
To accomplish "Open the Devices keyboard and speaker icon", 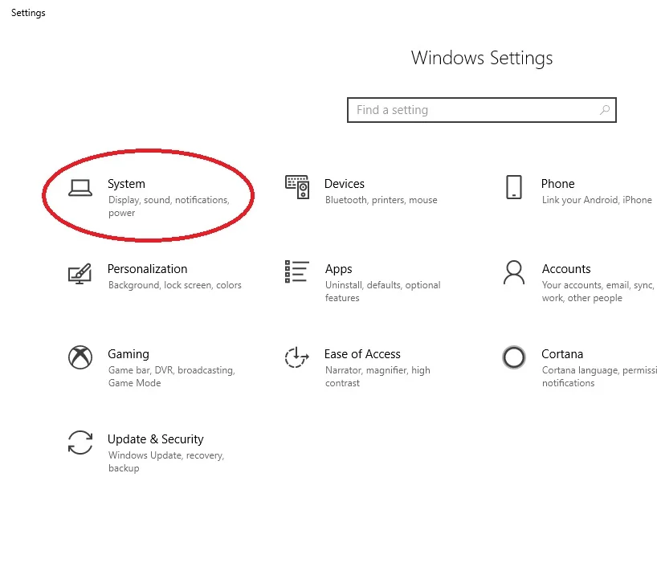I will pyautogui.click(x=297, y=187).
